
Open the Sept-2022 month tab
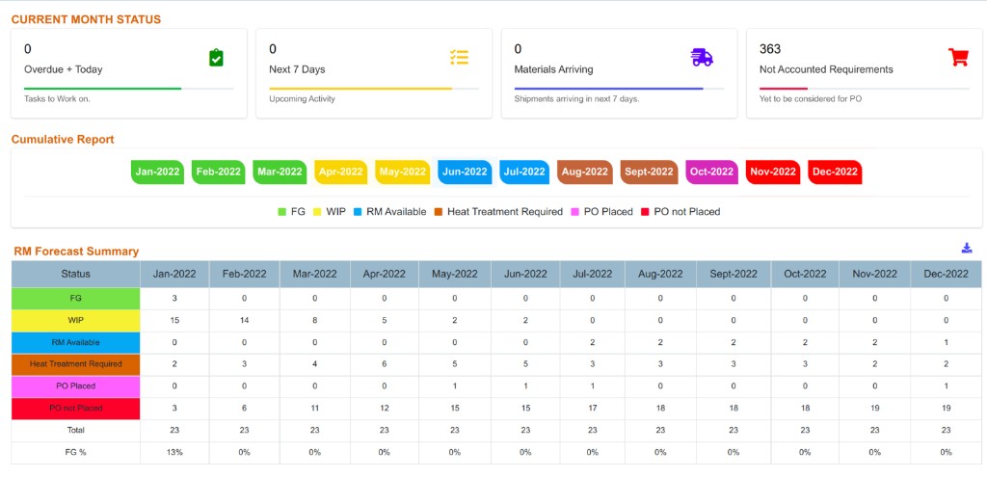(x=649, y=172)
